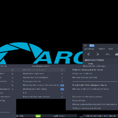Expand the Managers row arrow in left menu
The width and height of the screenshot is (118, 118).
coord(12,89)
